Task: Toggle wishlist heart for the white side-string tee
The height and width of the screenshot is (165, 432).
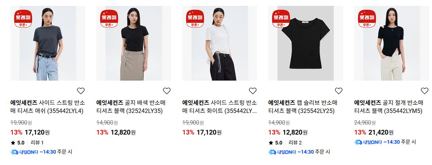Action: pos(253,91)
